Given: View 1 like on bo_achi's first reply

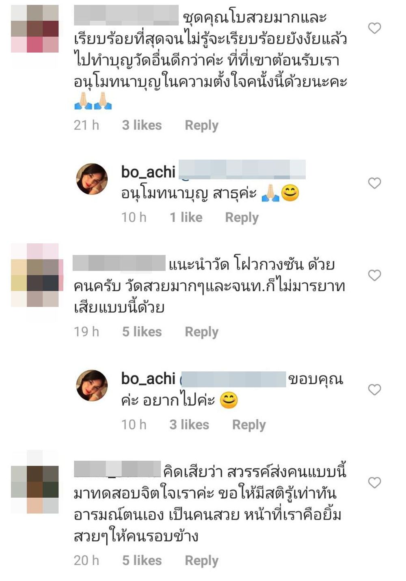Looking at the screenshot, I should [x=186, y=217].
